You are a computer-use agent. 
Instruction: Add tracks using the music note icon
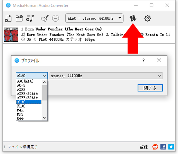tap(30, 18)
